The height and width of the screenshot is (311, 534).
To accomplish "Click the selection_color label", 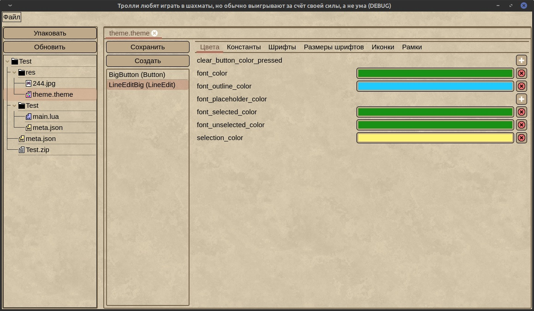I will [x=220, y=138].
